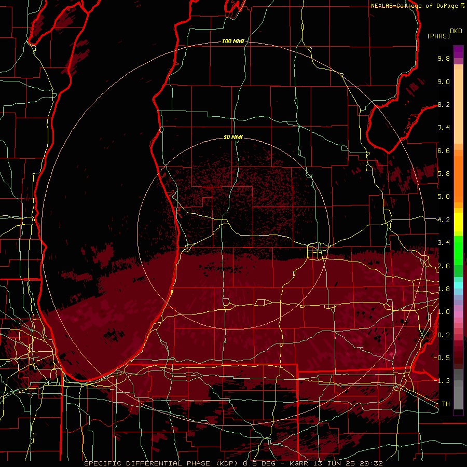This screenshot has height=467, width=467.
Task: Click the 2.6 scale value
Action: tap(444, 266)
